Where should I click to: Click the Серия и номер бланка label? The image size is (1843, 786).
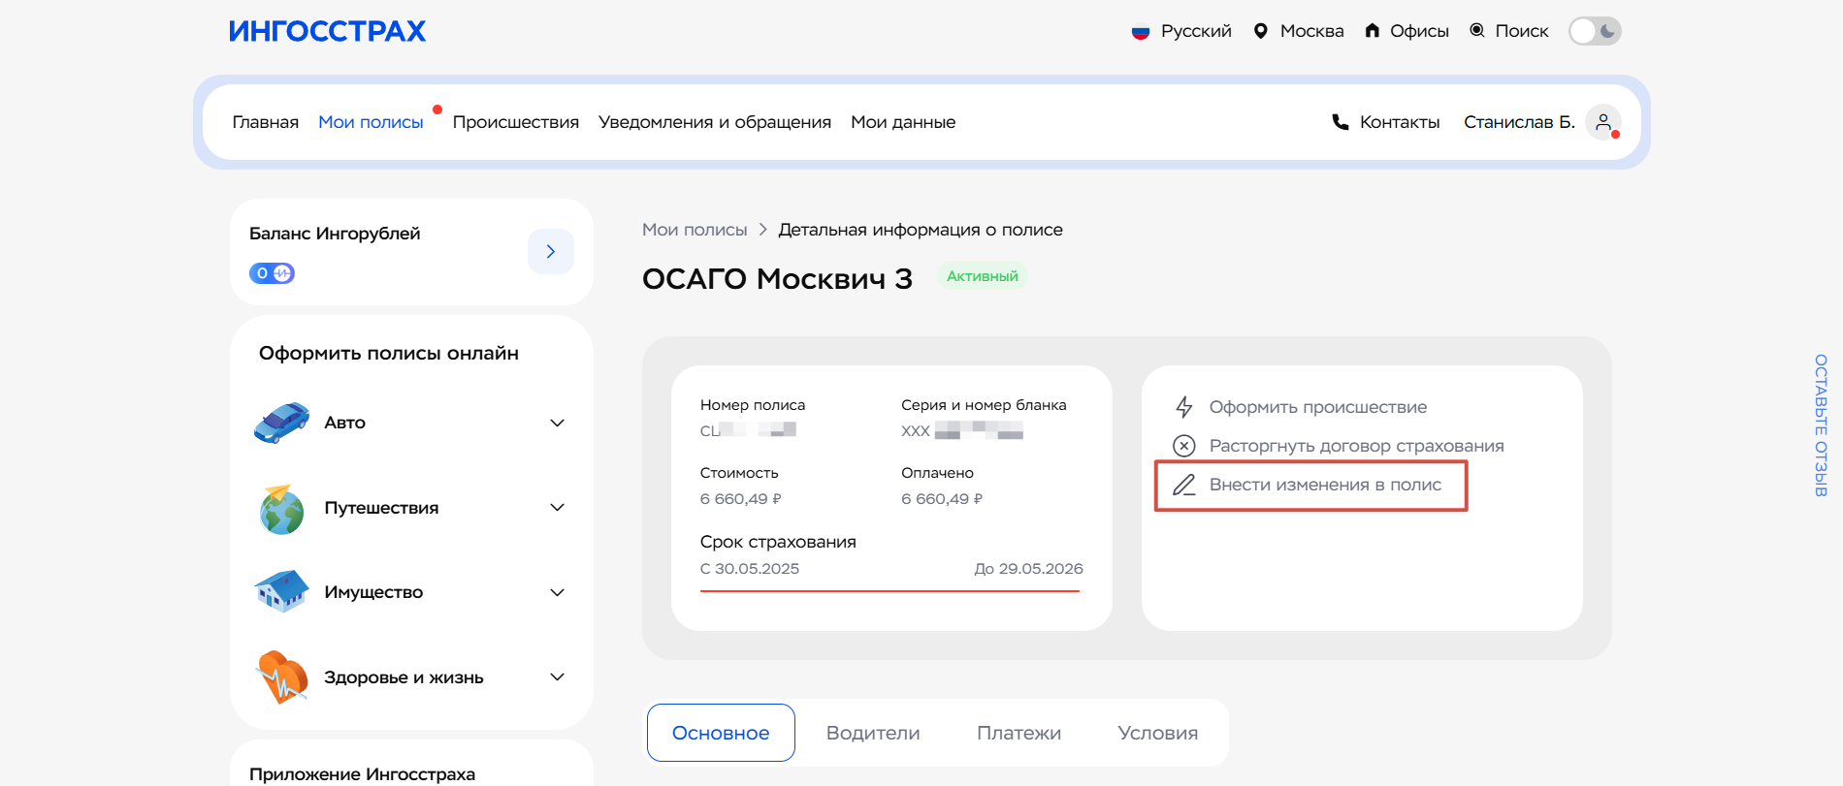[984, 405]
